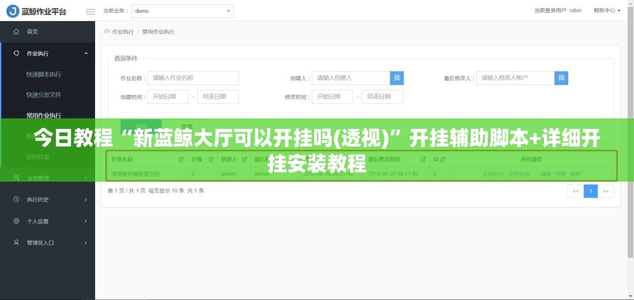Click the current user name robin
The height and width of the screenshot is (300, 634).
[x=575, y=11]
